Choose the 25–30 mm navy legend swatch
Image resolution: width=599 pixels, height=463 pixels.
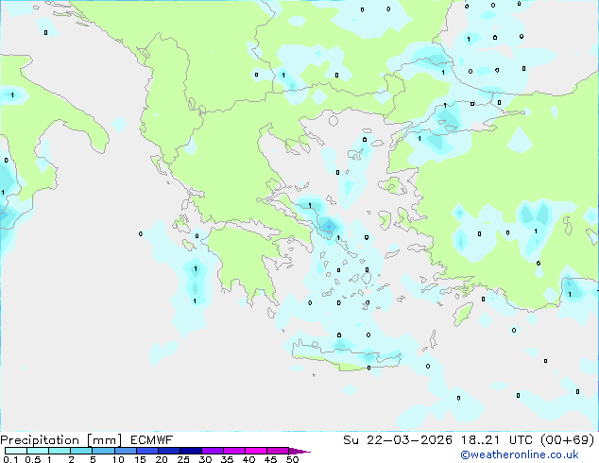191,451
